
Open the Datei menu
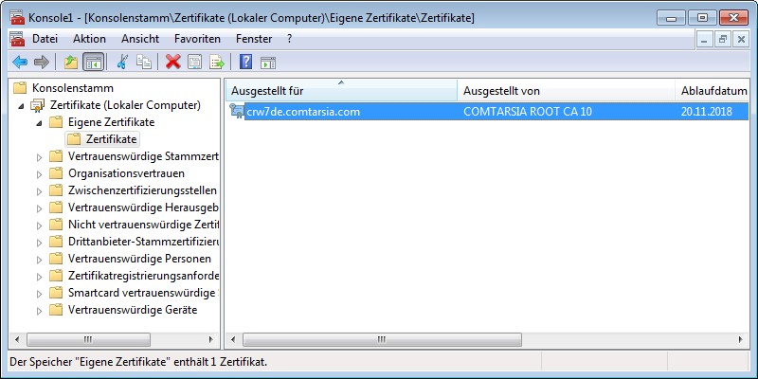(x=45, y=39)
